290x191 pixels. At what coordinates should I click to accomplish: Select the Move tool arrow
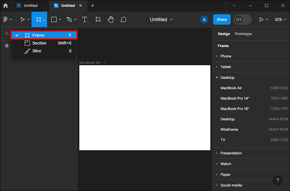[22, 19]
